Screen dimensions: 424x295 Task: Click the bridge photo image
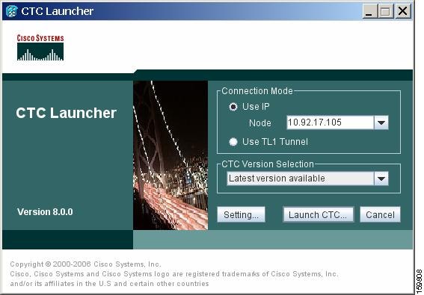click(170, 155)
